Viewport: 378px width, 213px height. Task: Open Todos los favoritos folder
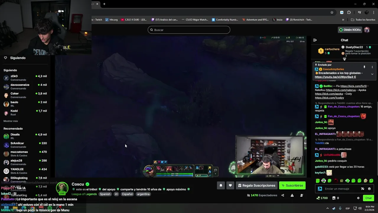[x=363, y=20]
